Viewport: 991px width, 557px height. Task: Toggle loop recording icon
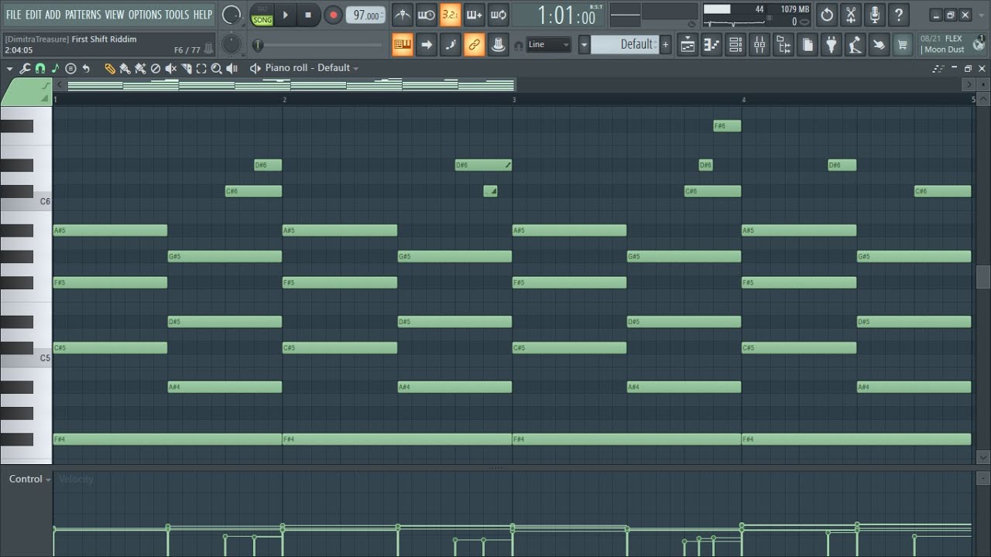tap(499, 15)
